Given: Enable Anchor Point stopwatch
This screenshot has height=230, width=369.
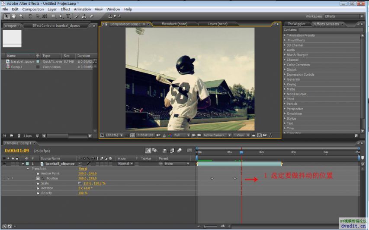Looking at the screenshot, I should coord(38,173).
